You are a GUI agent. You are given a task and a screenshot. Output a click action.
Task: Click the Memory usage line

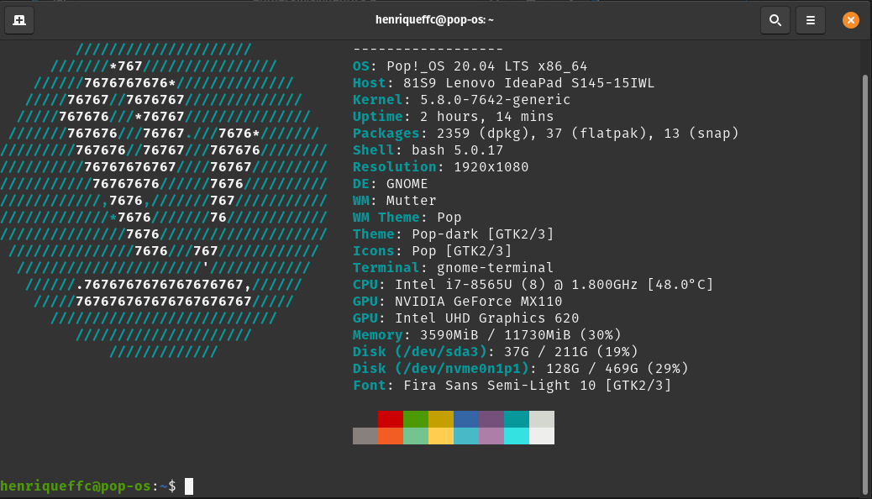(486, 335)
